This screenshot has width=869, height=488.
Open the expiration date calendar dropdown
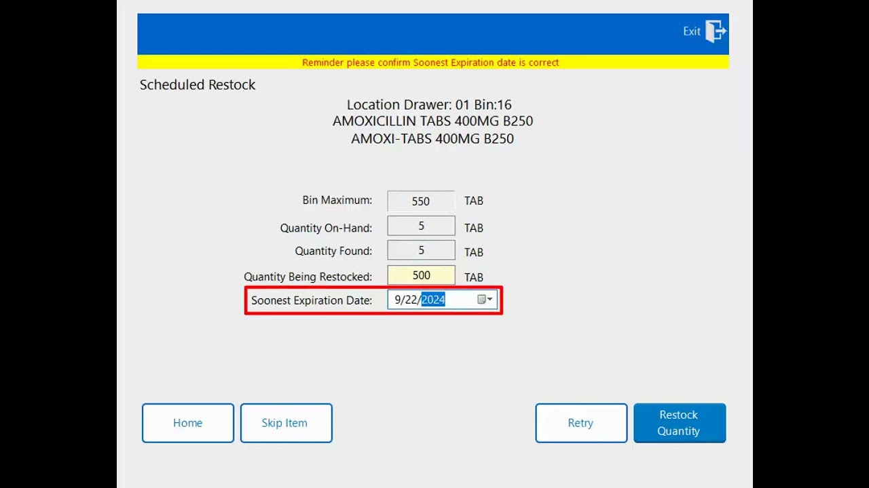coord(485,300)
